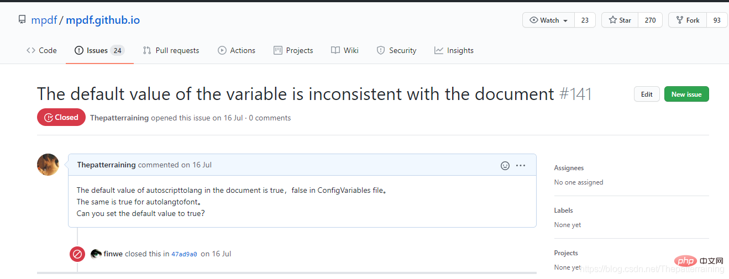Click the eye icon in Watch button

point(533,20)
